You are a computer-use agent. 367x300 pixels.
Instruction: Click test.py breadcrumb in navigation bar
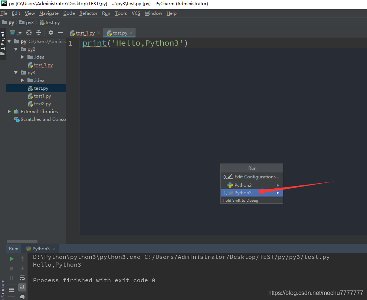[x=50, y=23]
